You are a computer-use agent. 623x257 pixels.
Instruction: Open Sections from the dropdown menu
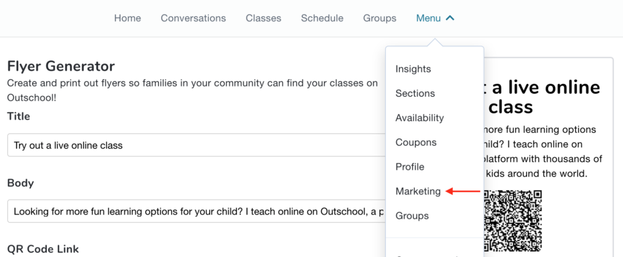pos(415,93)
